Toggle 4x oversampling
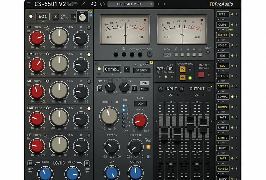 tap(183, 77)
